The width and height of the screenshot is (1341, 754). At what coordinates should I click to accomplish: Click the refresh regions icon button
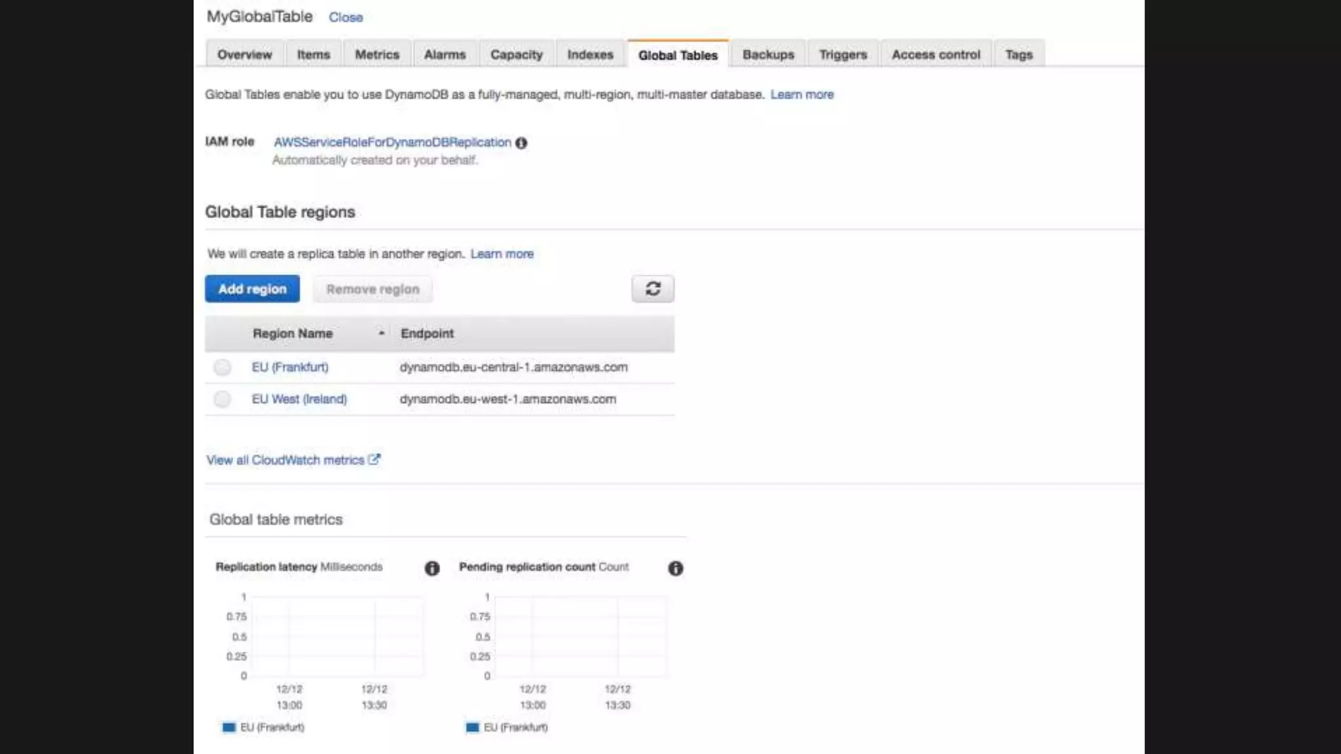pos(652,289)
